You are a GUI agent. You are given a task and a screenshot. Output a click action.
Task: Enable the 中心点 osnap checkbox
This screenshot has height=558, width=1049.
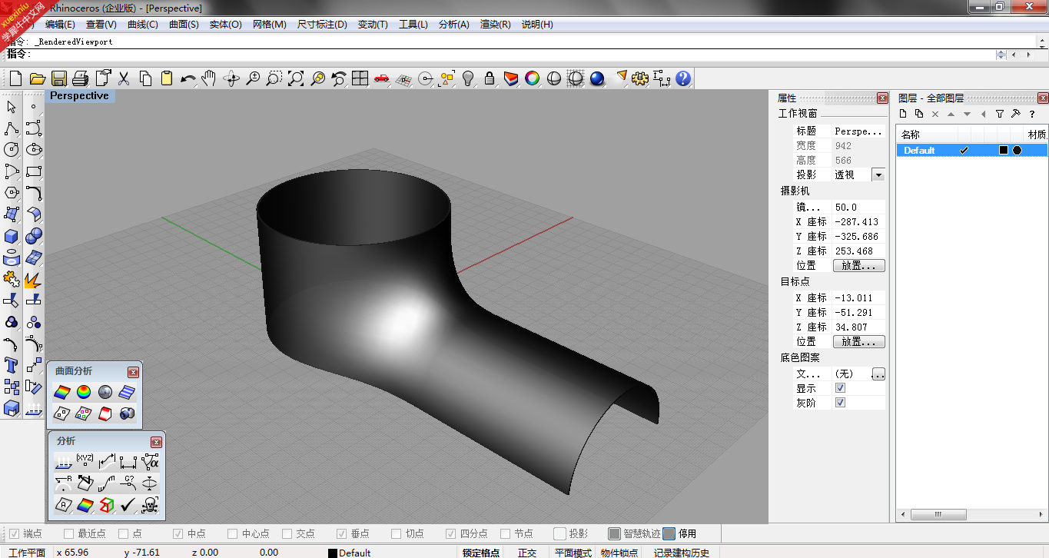click(x=233, y=533)
